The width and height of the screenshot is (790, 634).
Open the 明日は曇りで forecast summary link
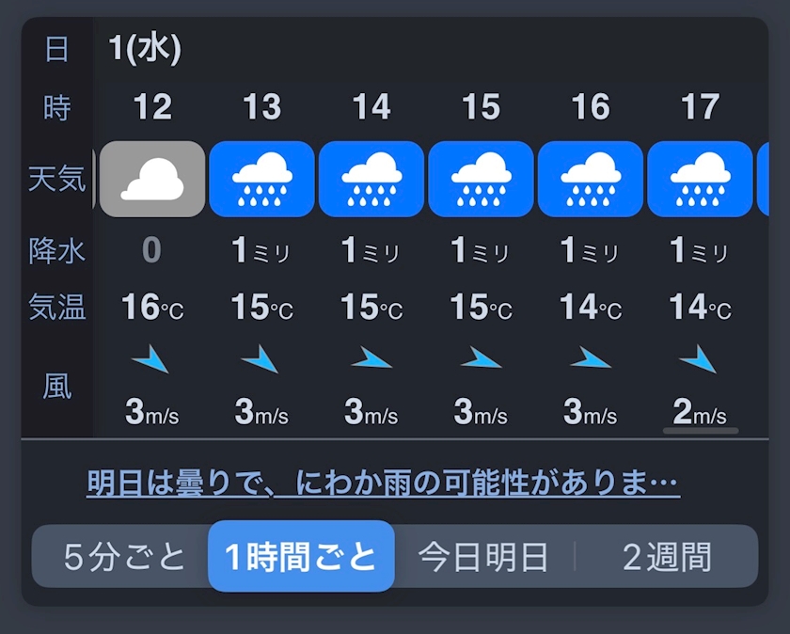(x=383, y=484)
